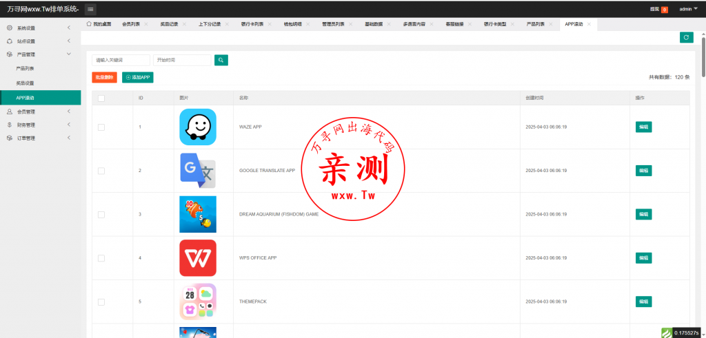Screen dimensions: 706x338
Task: Click the 添加APP button
Action: [138, 77]
